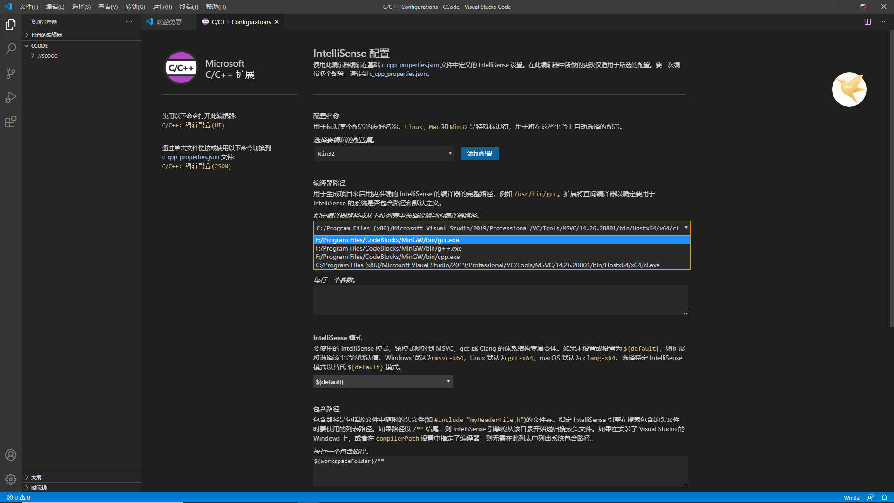Image resolution: width=894 pixels, height=503 pixels.
Task: Open the Win32 configuration name dropdown
Action: 384,154
